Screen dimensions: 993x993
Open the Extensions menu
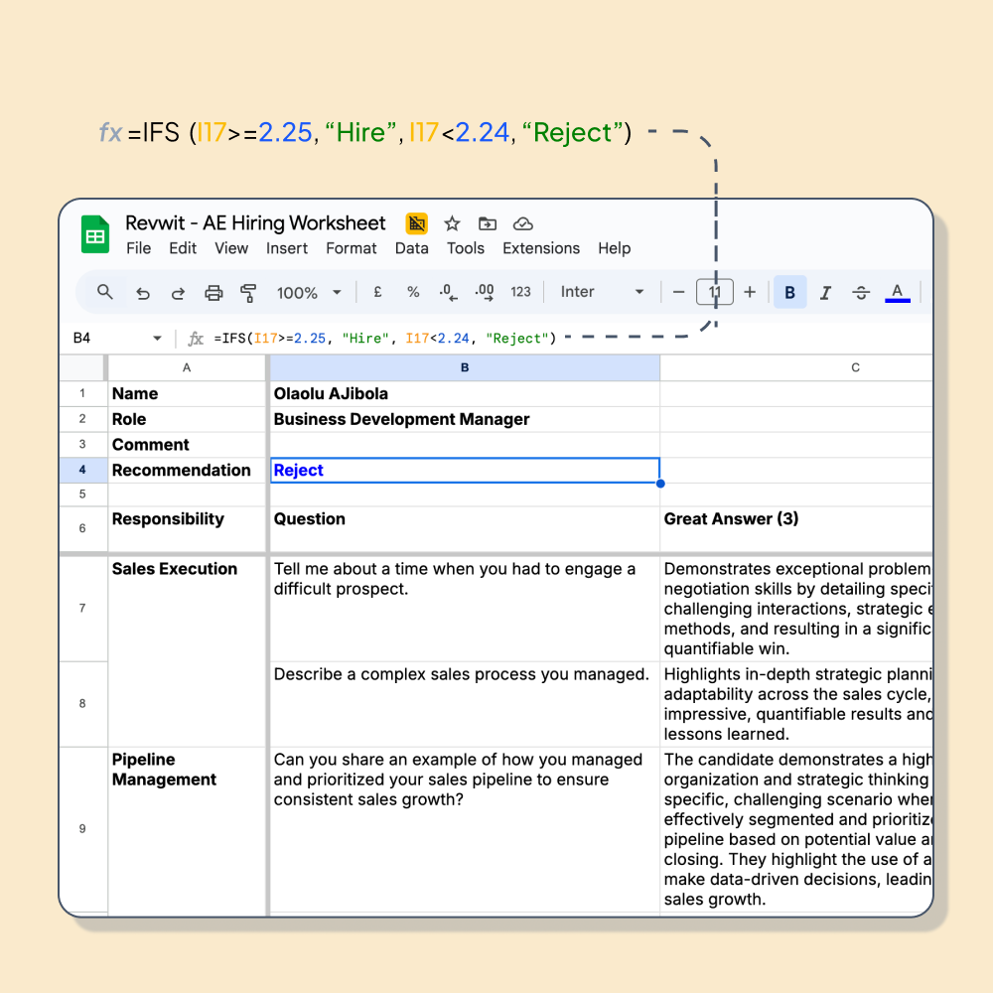point(541,248)
